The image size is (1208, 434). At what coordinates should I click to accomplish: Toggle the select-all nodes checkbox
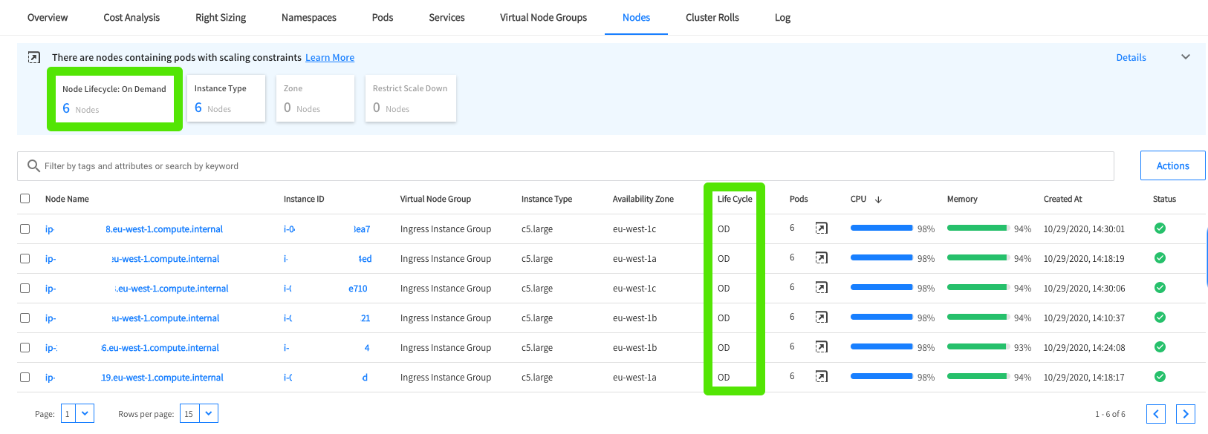[x=25, y=199]
